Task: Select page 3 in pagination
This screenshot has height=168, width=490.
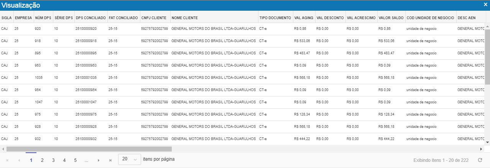Action: (x=53, y=160)
